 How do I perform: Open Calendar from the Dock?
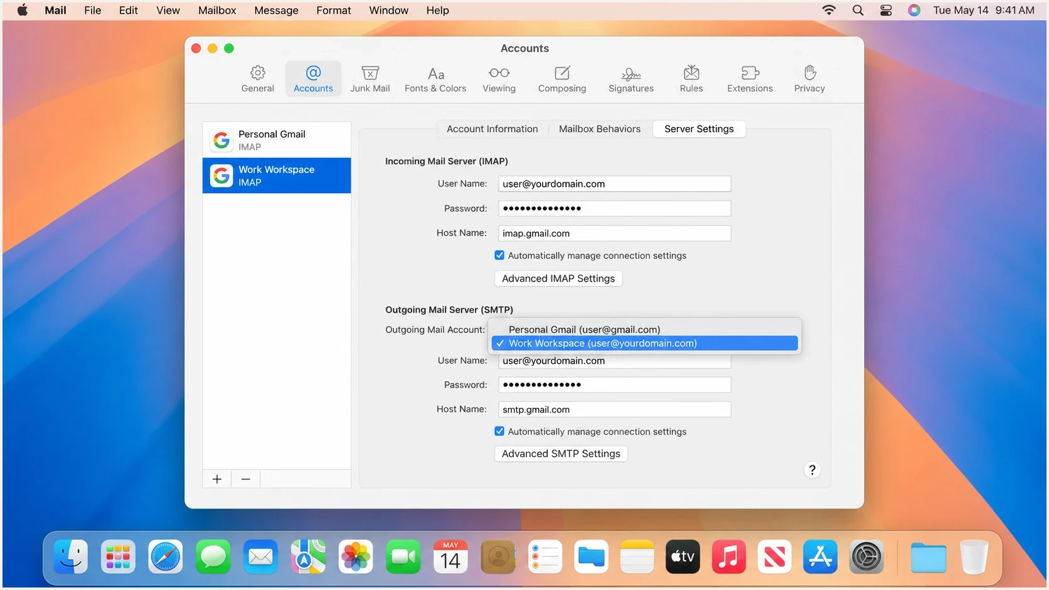click(450, 557)
